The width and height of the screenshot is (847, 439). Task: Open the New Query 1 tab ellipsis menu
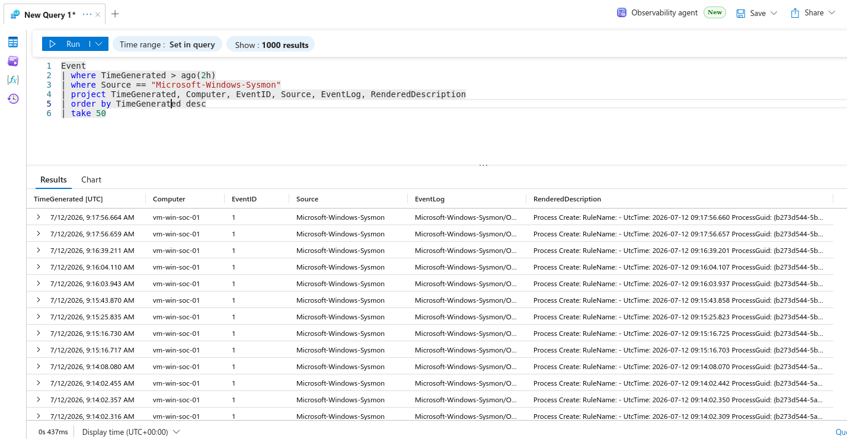pos(87,14)
